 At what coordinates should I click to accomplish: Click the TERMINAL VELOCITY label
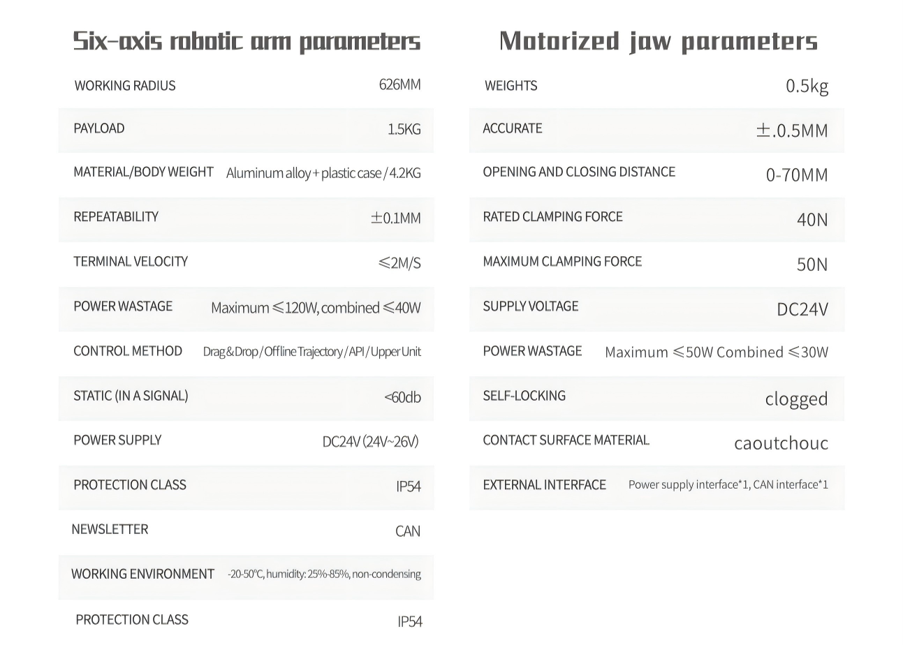[x=131, y=262]
